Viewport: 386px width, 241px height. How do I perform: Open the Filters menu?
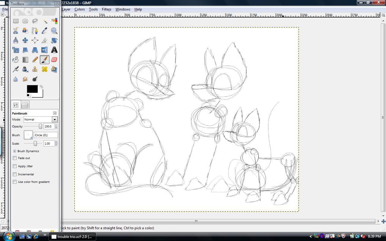[106, 9]
